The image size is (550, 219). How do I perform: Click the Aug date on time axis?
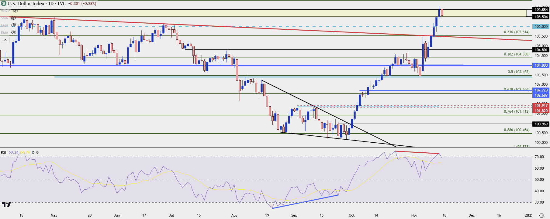pyautogui.click(x=234, y=215)
